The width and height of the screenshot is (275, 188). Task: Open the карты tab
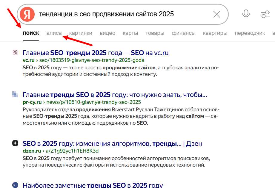pos(130,33)
